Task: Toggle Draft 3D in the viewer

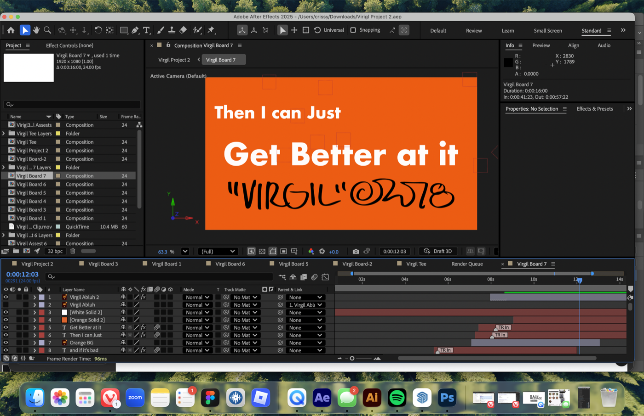Action: (438, 251)
